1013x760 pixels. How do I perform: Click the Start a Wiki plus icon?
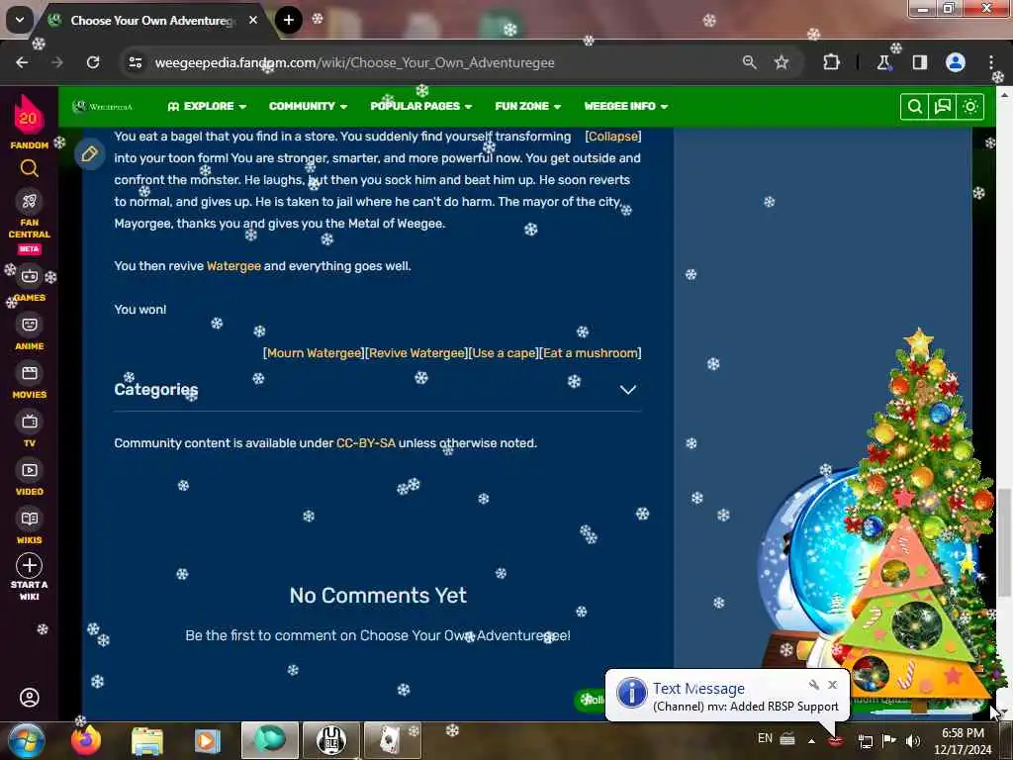(29, 565)
